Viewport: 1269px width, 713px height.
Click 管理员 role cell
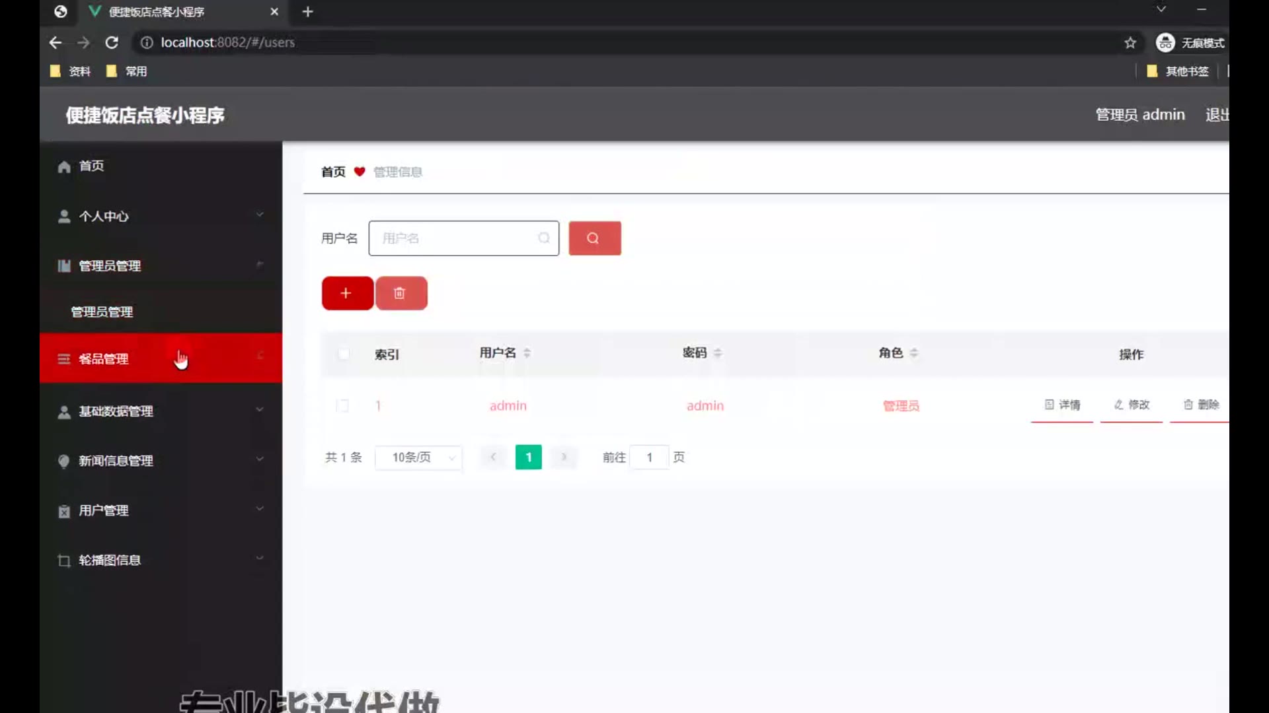click(901, 405)
